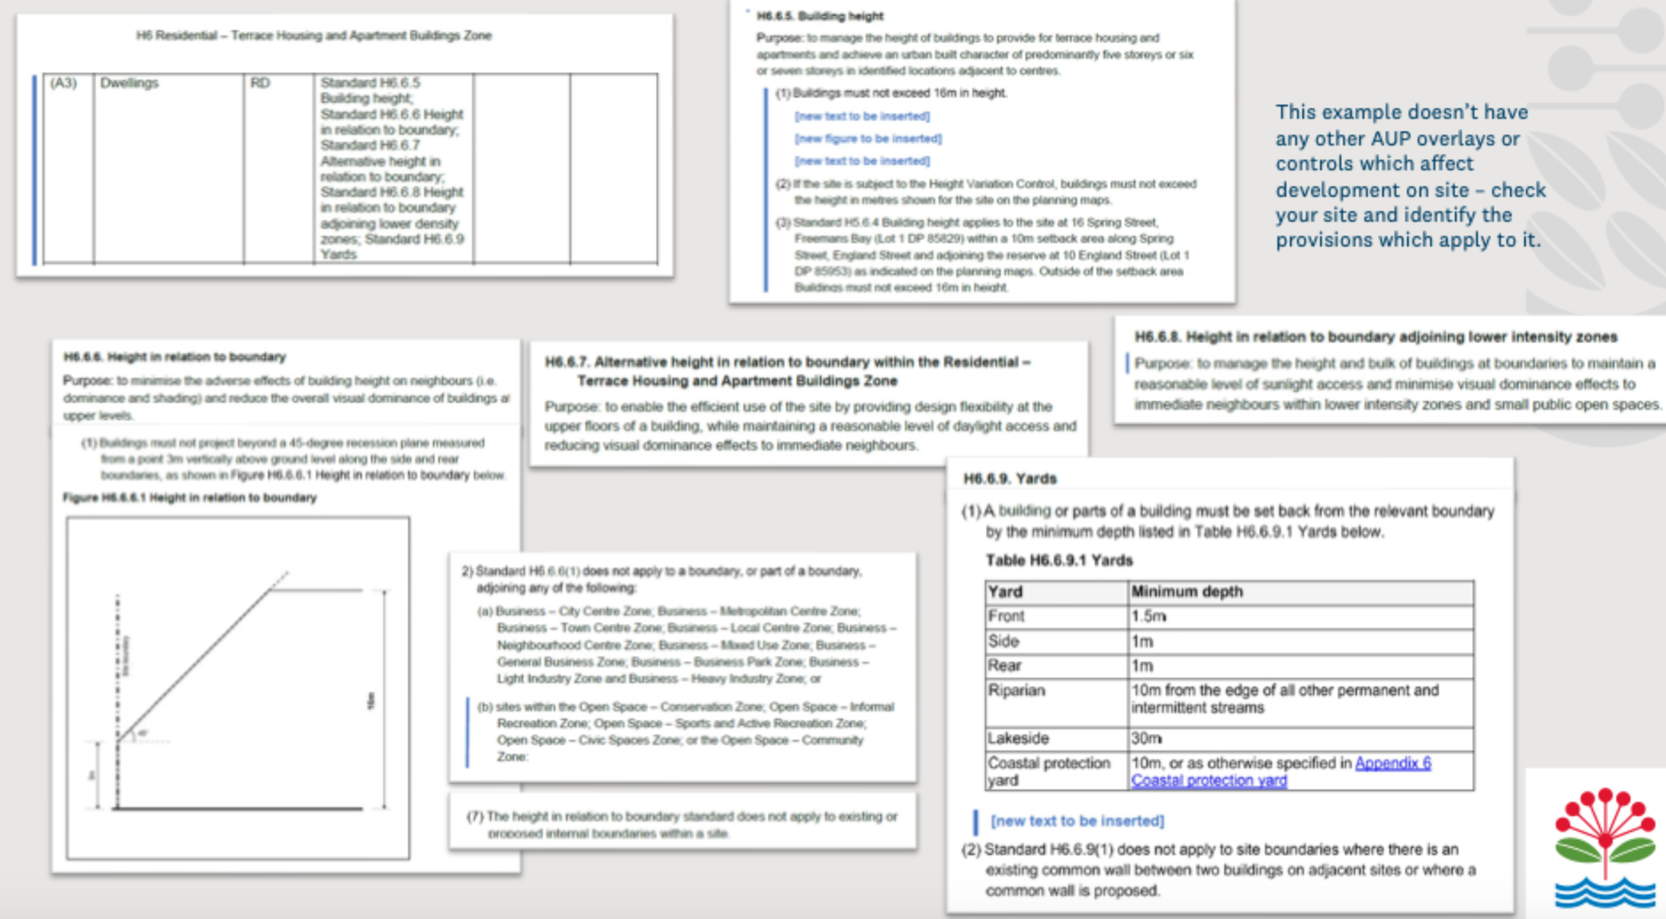Select the "RD" cell in the Dwellings row
Screen dimensions: 1666x919
260,83
